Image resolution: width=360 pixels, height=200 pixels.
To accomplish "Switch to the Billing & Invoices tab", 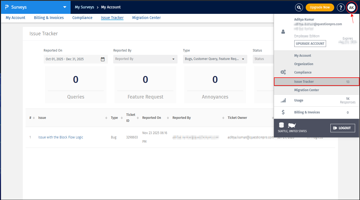I will [49, 18].
